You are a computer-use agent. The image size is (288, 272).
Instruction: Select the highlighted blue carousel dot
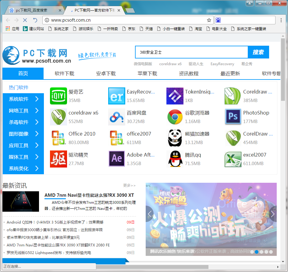tap(257, 252)
